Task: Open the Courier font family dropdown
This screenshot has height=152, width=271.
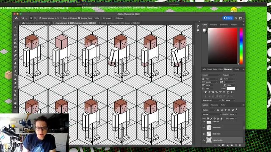Action: pos(211,75)
